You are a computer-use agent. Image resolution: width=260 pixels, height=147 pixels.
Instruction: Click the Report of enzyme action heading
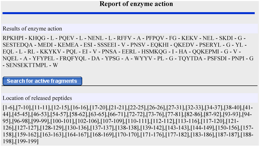click(136, 4)
